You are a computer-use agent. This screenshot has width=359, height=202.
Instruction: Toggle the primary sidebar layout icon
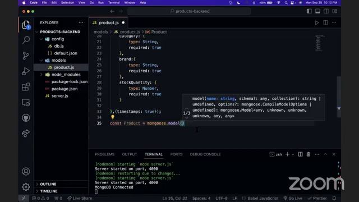point(309,11)
